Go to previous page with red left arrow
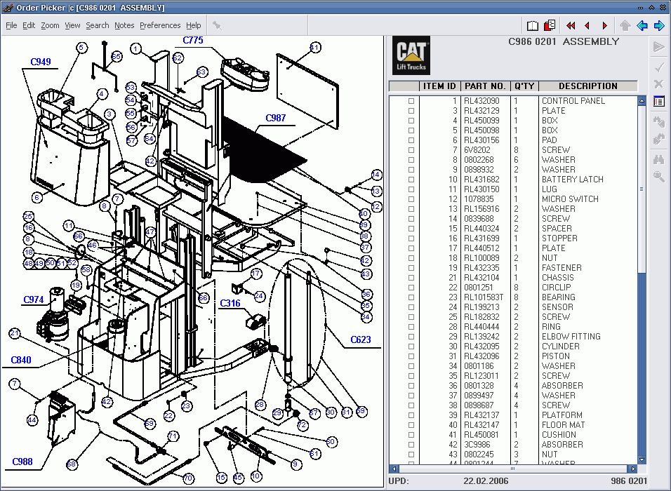This screenshot has height=491, width=671. pyautogui.click(x=587, y=26)
